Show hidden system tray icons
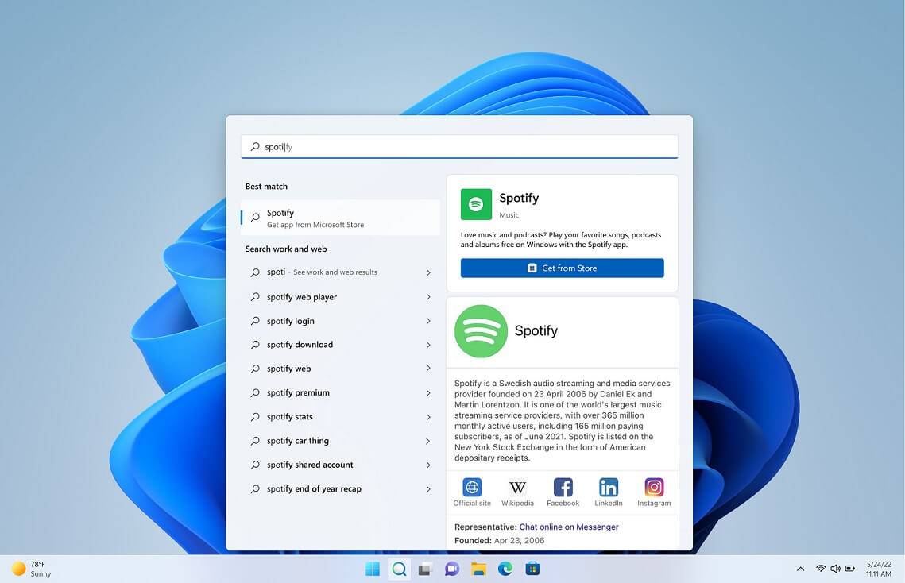The image size is (905, 583). point(800,569)
